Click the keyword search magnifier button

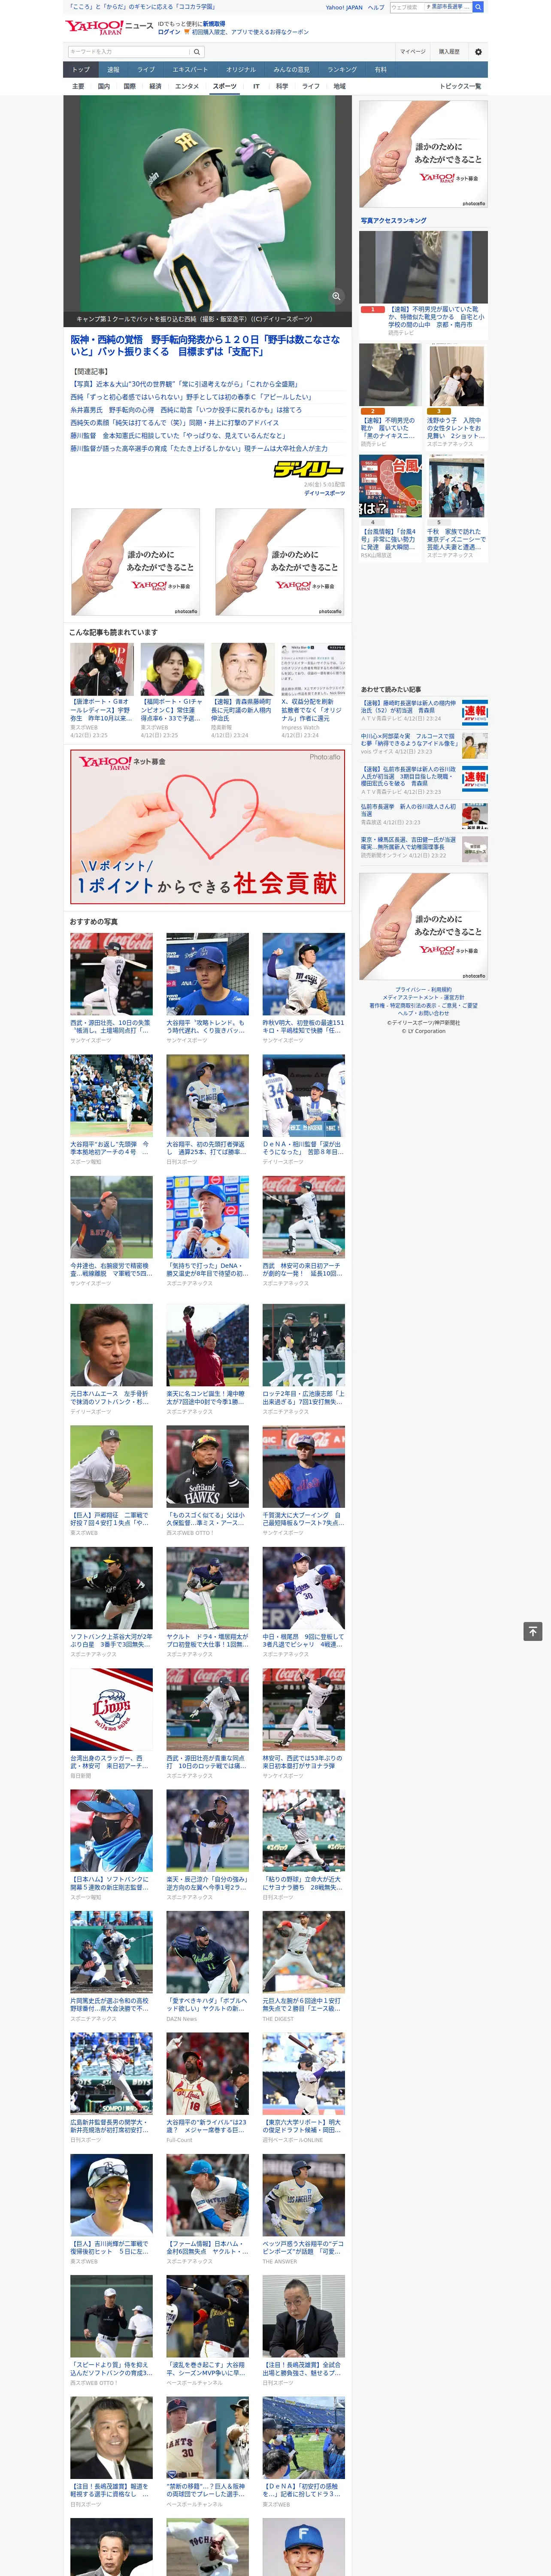tap(197, 51)
